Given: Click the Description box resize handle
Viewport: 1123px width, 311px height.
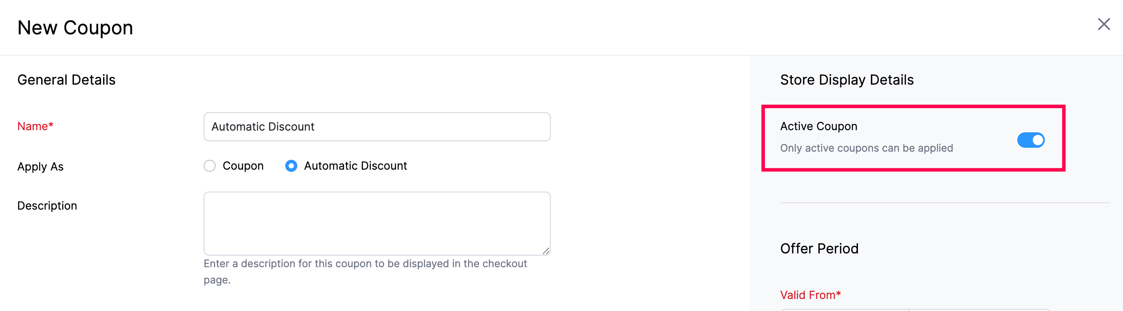Looking at the screenshot, I should pyautogui.click(x=546, y=251).
